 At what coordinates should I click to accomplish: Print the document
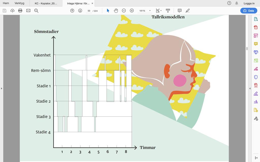20,11
